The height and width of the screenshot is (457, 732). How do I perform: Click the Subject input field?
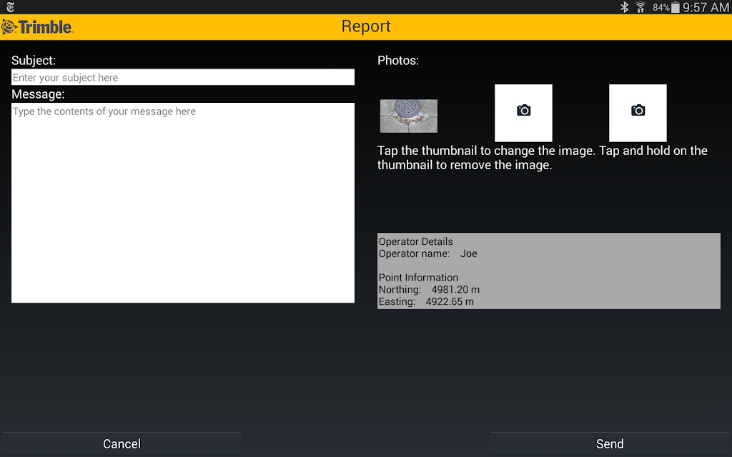point(183,77)
